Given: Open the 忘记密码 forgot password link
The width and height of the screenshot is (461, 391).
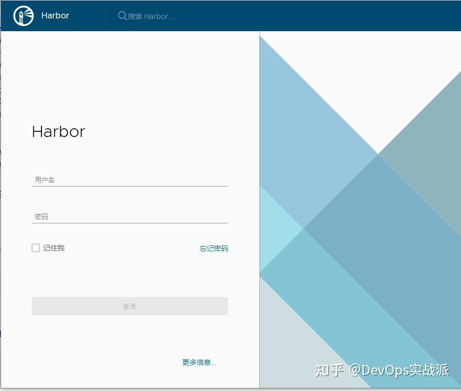Looking at the screenshot, I should pyautogui.click(x=214, y=248).
